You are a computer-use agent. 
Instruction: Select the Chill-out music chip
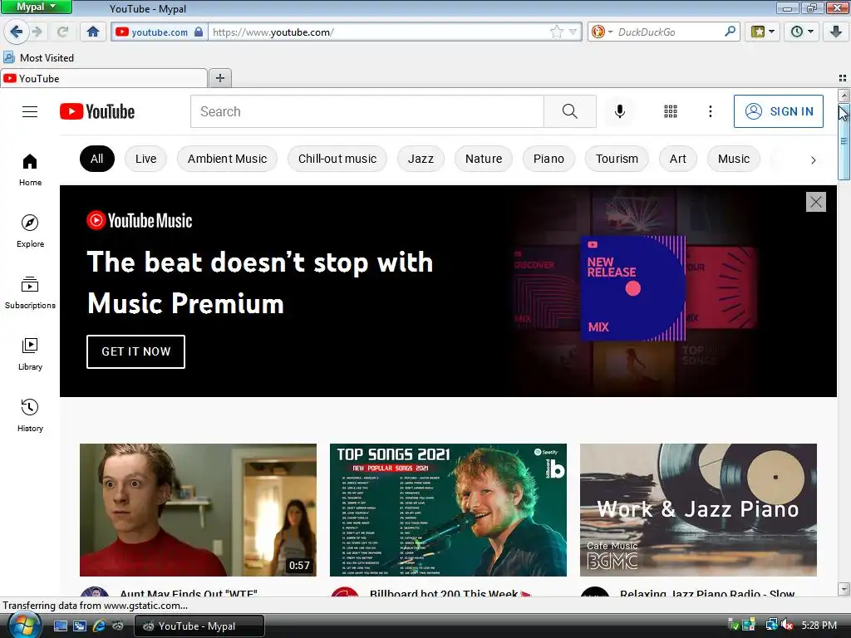pos(337,159)
